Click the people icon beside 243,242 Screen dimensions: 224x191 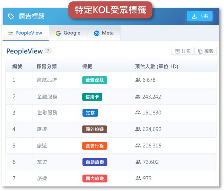pos(138,97)
